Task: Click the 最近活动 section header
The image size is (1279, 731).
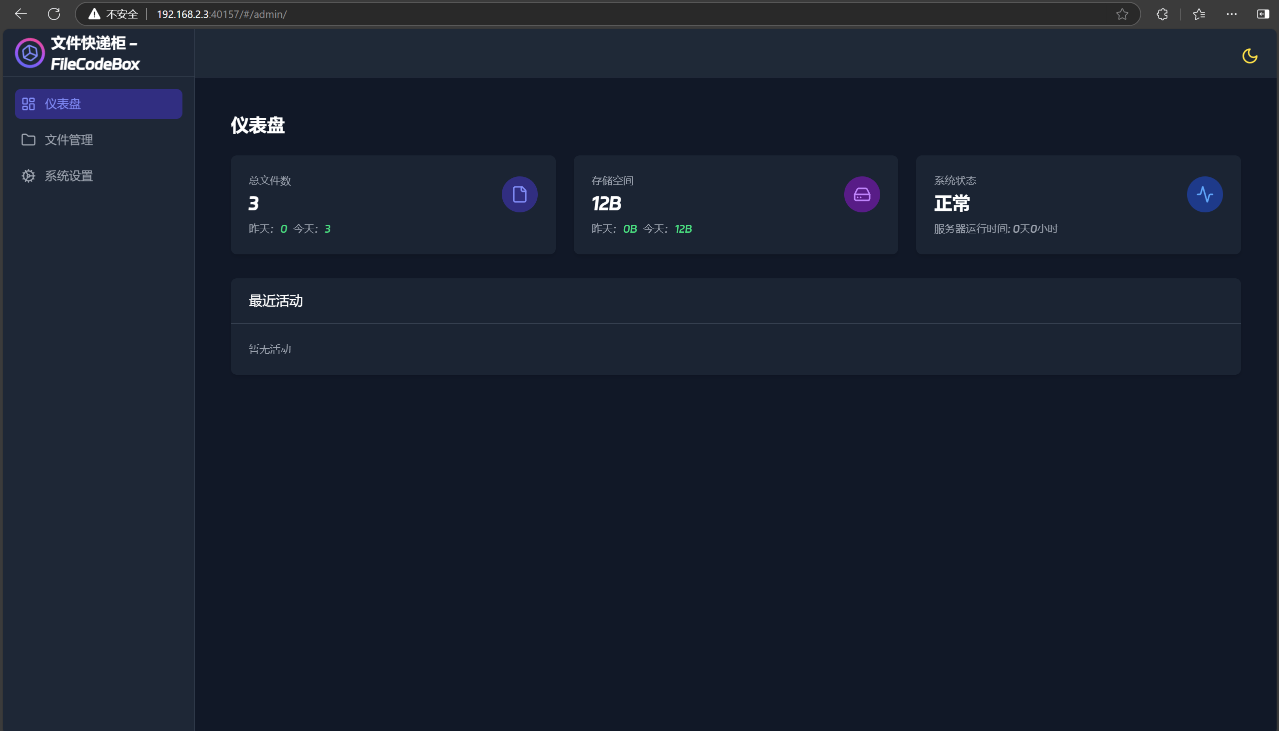Action: 276,301
